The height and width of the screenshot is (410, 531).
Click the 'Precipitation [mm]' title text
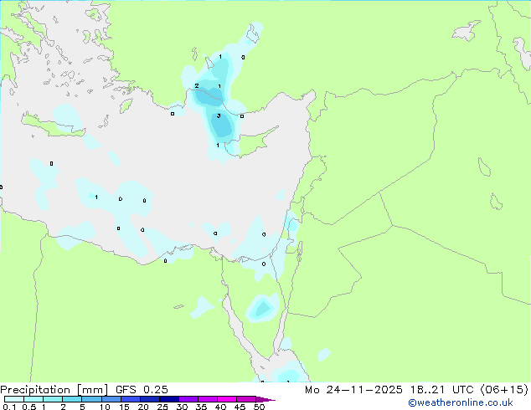[54, 390]
